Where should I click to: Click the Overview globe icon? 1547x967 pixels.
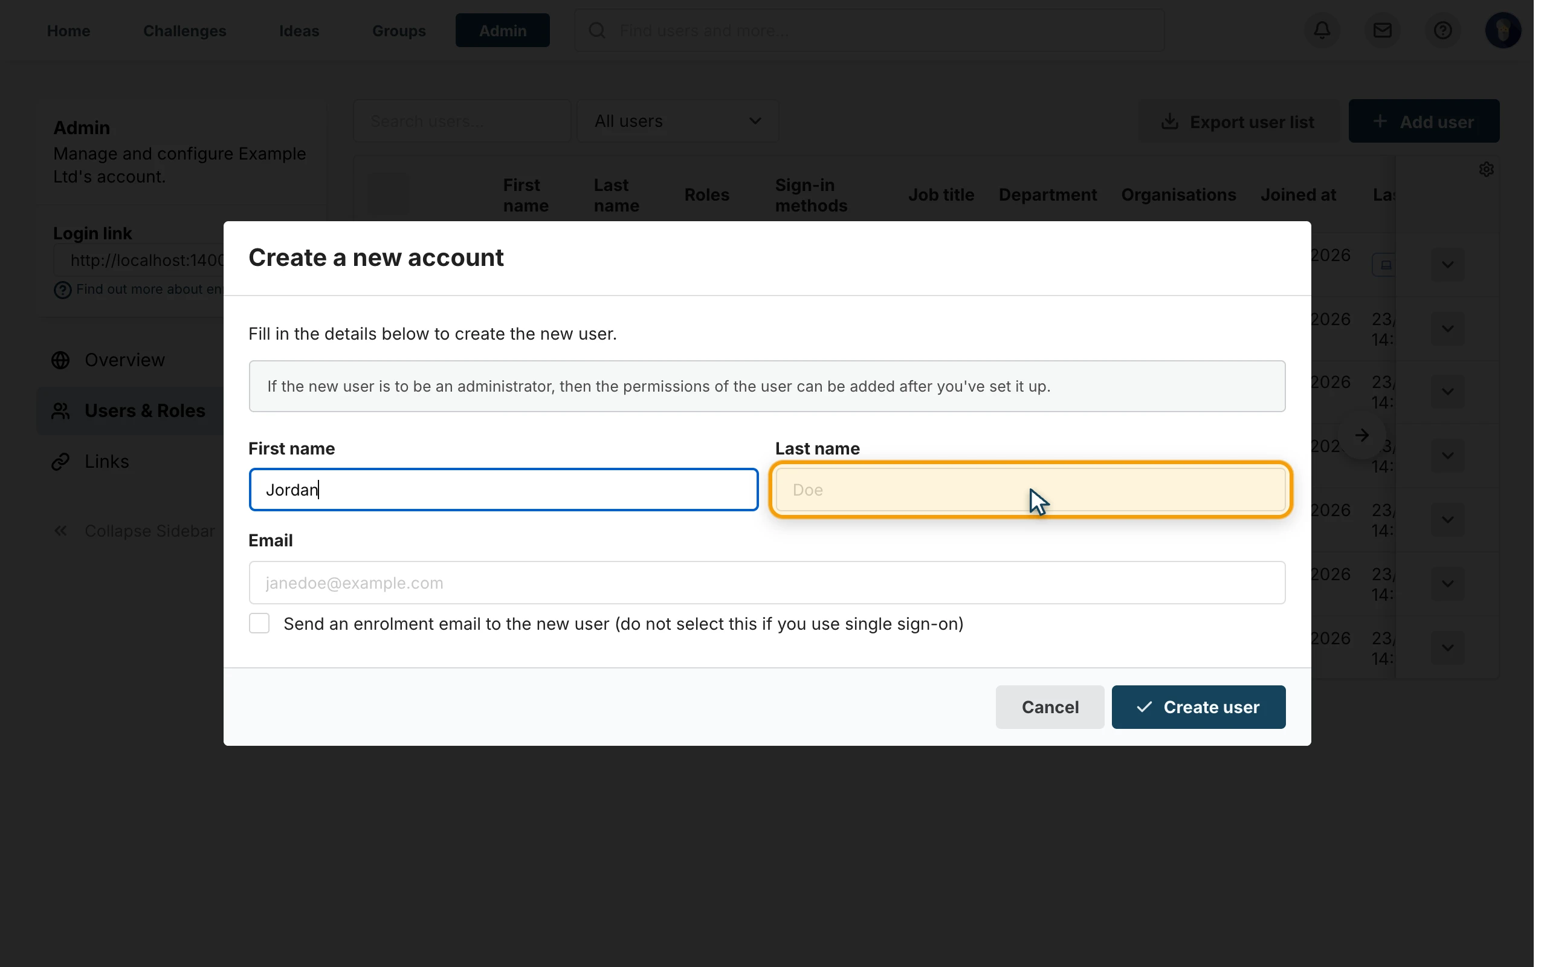[x=60, y=360]
